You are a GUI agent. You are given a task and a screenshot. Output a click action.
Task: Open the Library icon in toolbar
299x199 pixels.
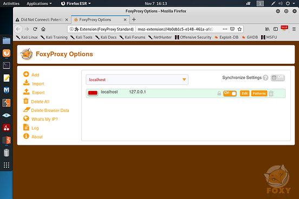pos(268,29)
